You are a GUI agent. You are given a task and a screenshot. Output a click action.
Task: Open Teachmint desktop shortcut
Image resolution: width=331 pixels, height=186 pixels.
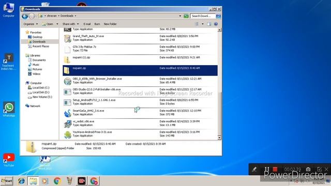pyautogui.click(x=8, y=61)
